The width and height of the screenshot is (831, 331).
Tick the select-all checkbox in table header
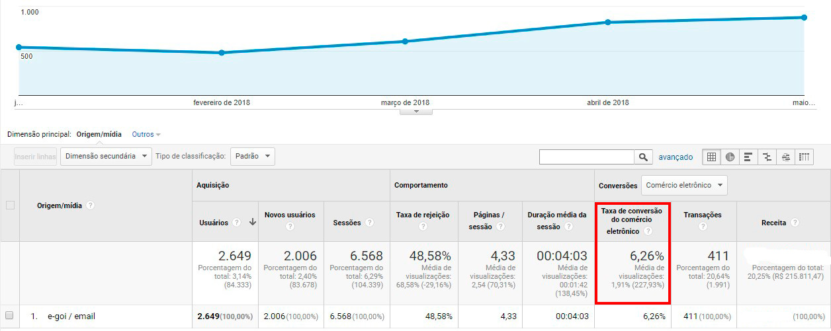pyautogui.click(x=10, y=205)
